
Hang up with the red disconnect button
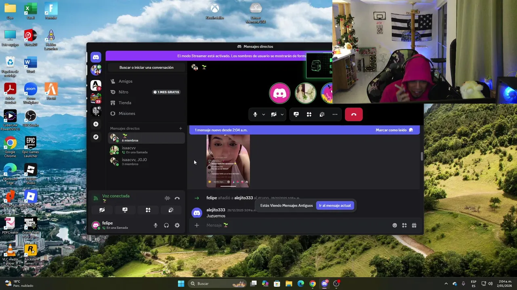coord(354,114)
